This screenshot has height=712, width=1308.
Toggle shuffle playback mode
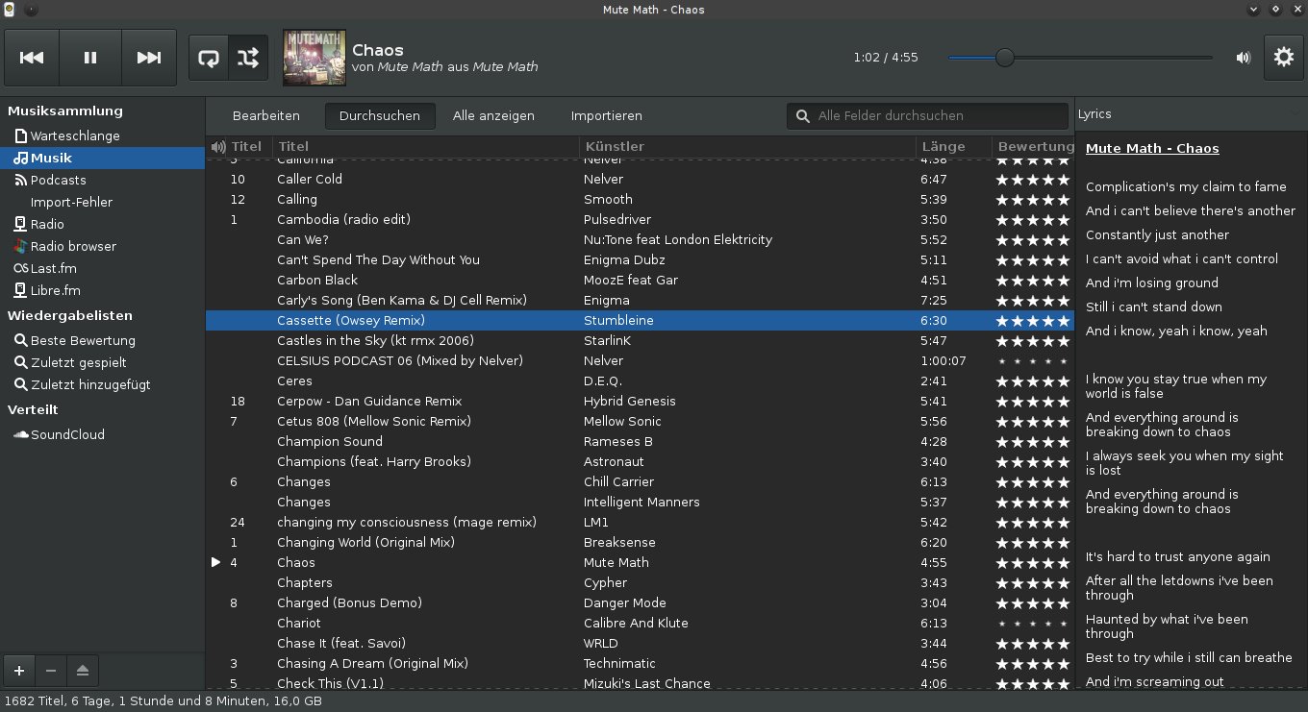pyautogui.click(x=248, y=58)
